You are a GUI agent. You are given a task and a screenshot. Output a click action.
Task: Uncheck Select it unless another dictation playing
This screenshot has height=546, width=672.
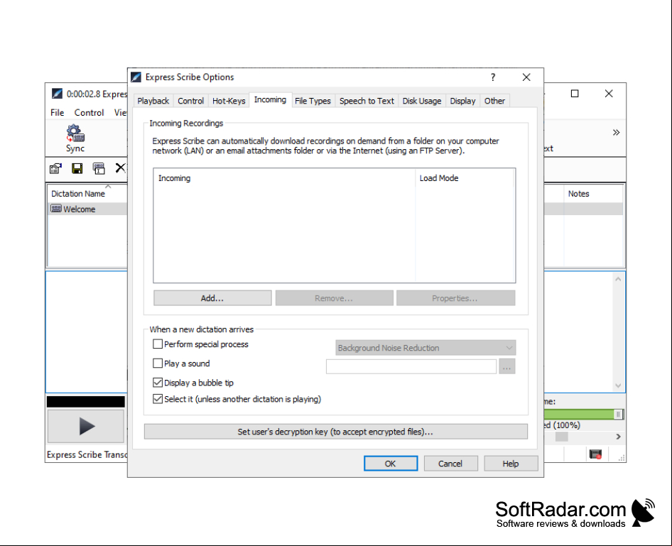point(158,399)
